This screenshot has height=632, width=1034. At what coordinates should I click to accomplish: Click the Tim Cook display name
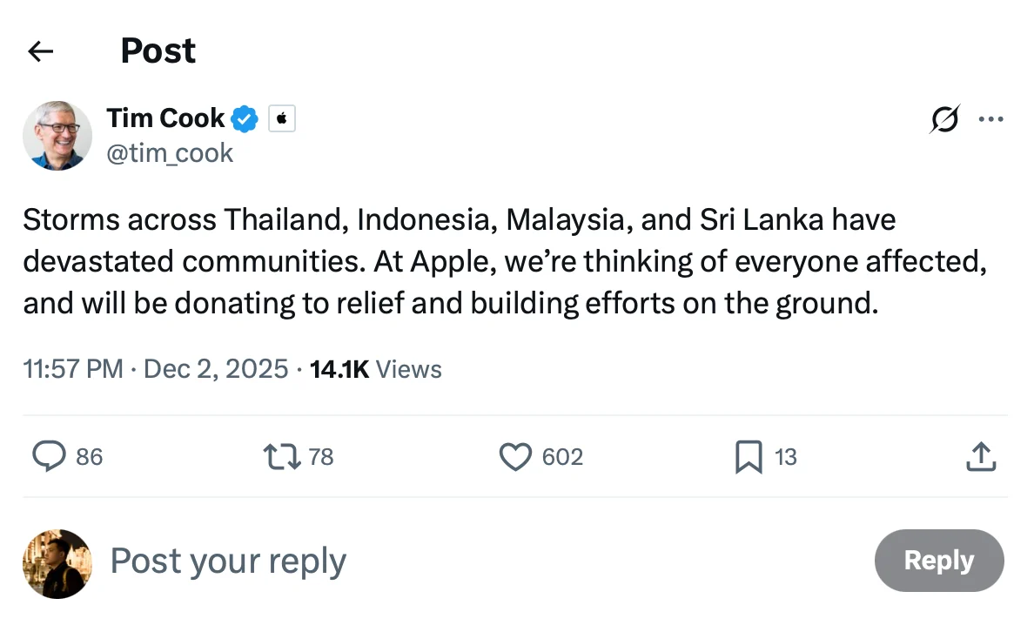point(165,118)
